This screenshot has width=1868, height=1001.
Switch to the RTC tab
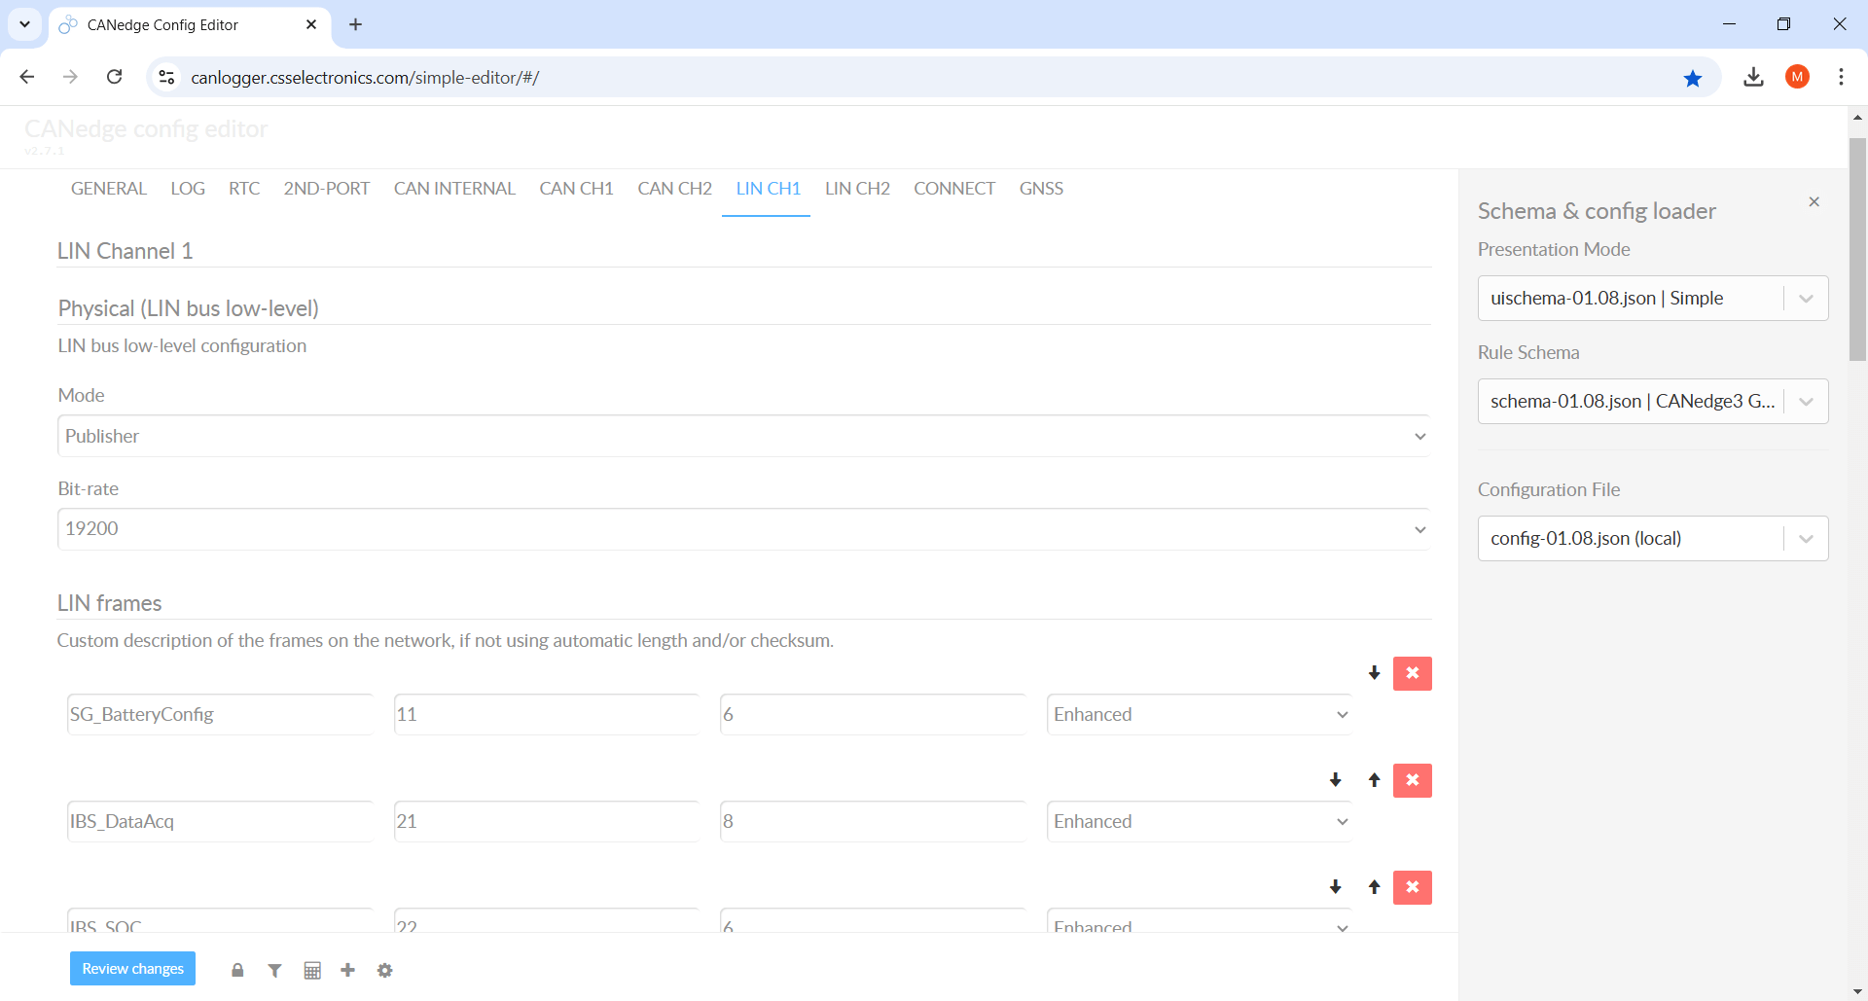244,189
